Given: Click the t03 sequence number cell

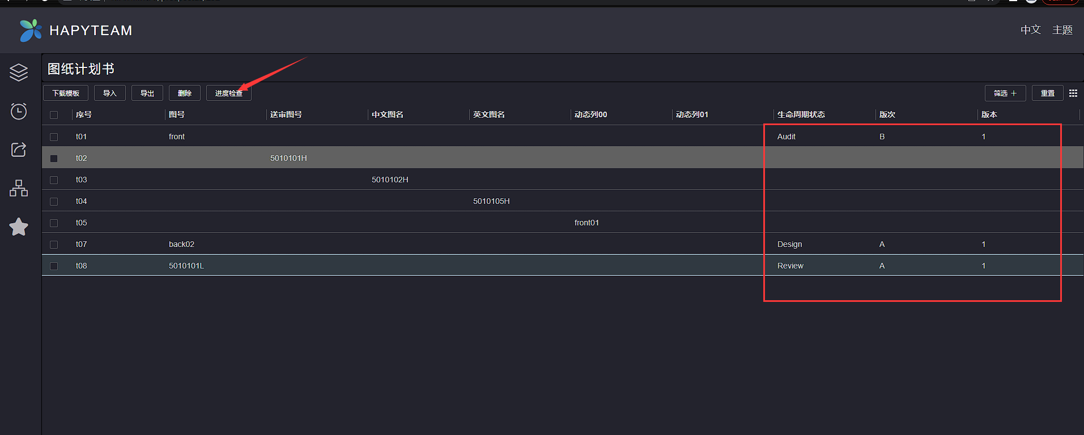Looking at the screenshot, I should coord(82,180).
